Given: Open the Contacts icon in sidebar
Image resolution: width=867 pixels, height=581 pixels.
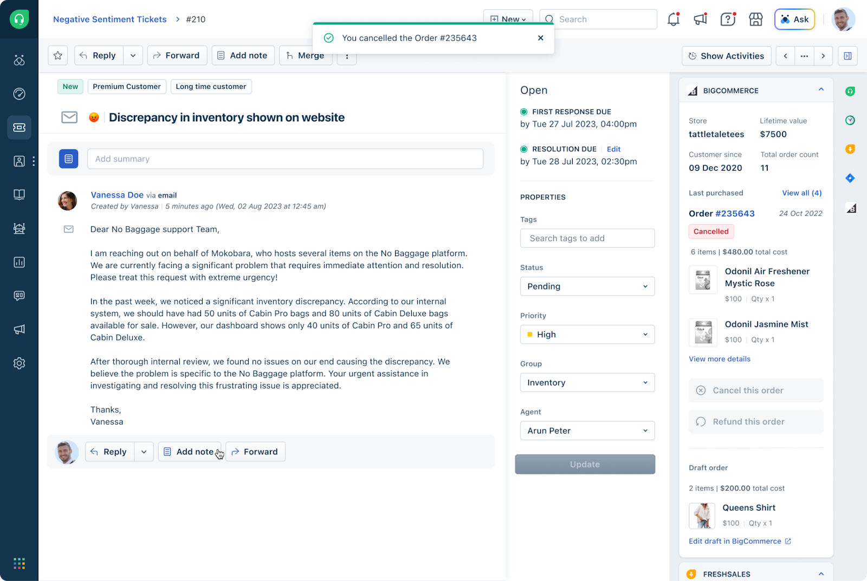Looking at the screenshot, I should click(x=19, y=161).
